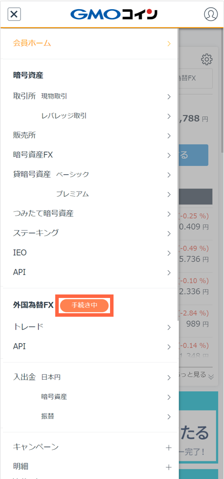Open つみたて暗号資産
Viewport: 224px width, 479px height.
point(90,214)
